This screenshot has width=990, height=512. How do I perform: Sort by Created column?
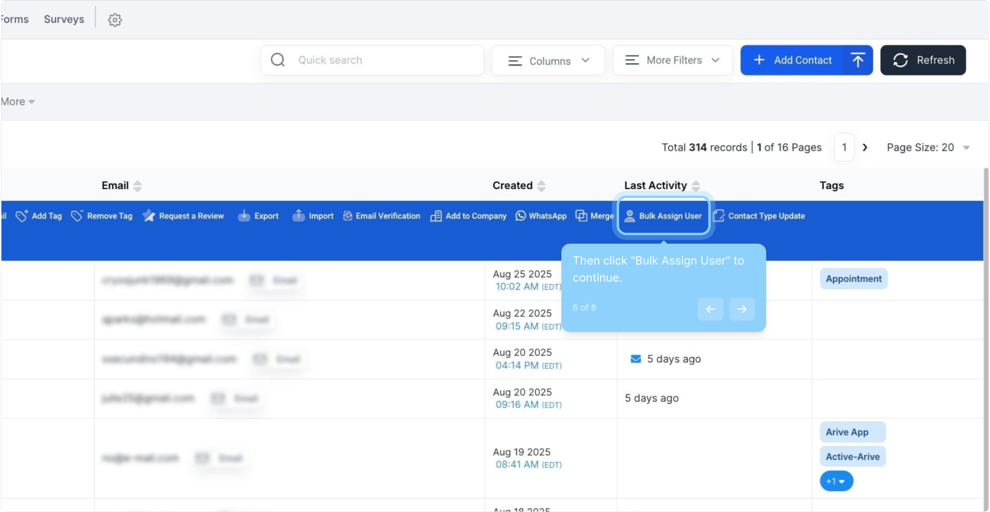pyautogui.click(x=541, y=186)
